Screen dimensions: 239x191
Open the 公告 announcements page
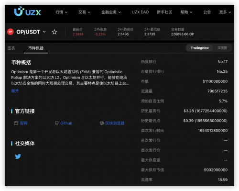[207, 12]
